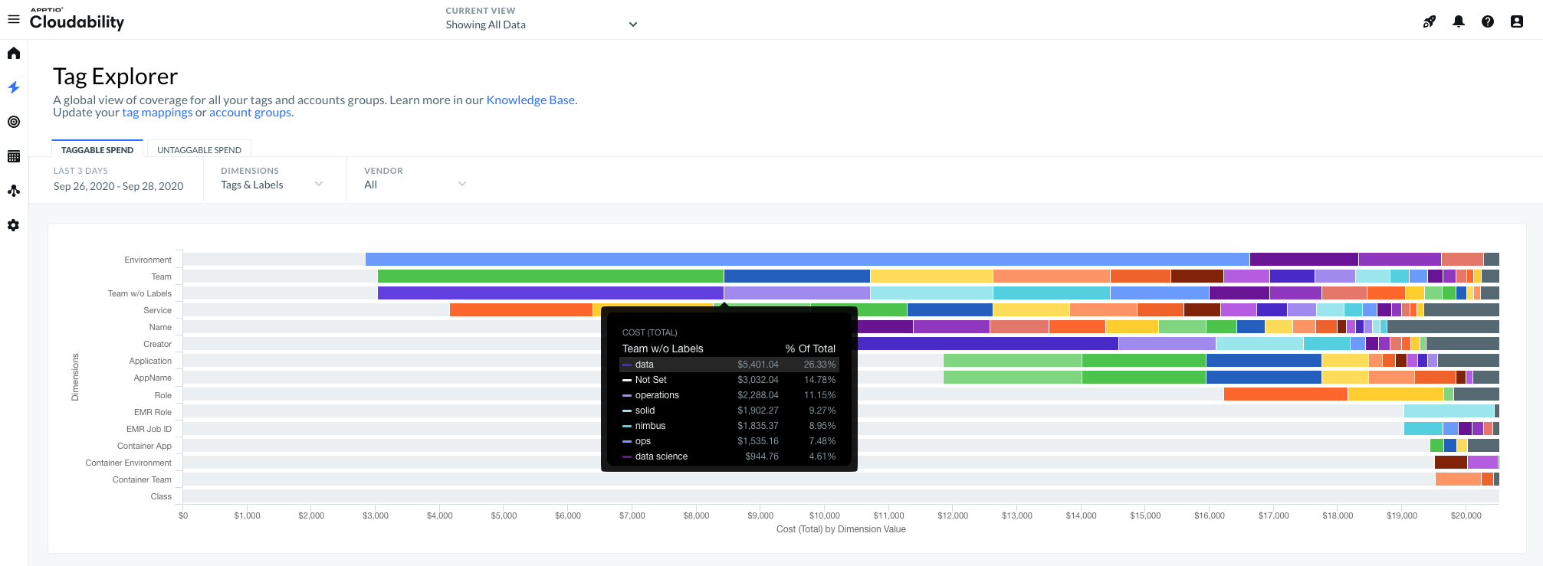This screenshot has height=566, width=1543.
Task: Open the hamburger navigation menu
Action: coord(13,19)
